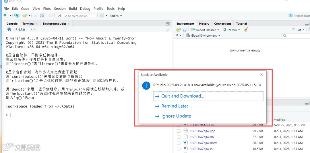The width and height of the screenshot is (310, 153).
Task: Open the List view dropdown
Action: point(298,30)
